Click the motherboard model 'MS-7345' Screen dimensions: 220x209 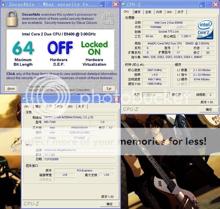pos(66,122)
